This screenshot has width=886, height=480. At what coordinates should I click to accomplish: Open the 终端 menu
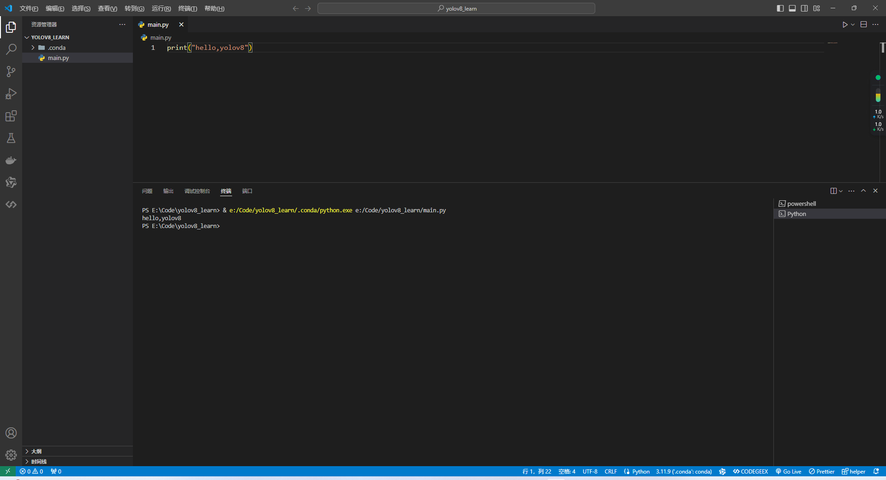coord(187,8)
